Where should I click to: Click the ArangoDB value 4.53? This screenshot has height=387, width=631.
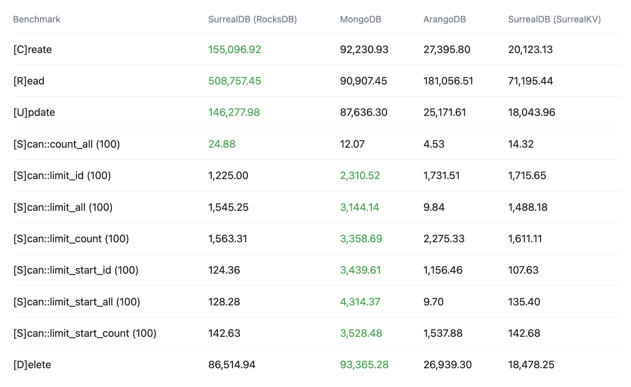click(434, 144)
